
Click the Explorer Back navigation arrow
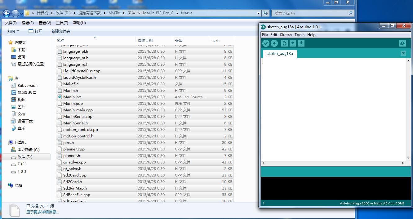pos(7,13)
